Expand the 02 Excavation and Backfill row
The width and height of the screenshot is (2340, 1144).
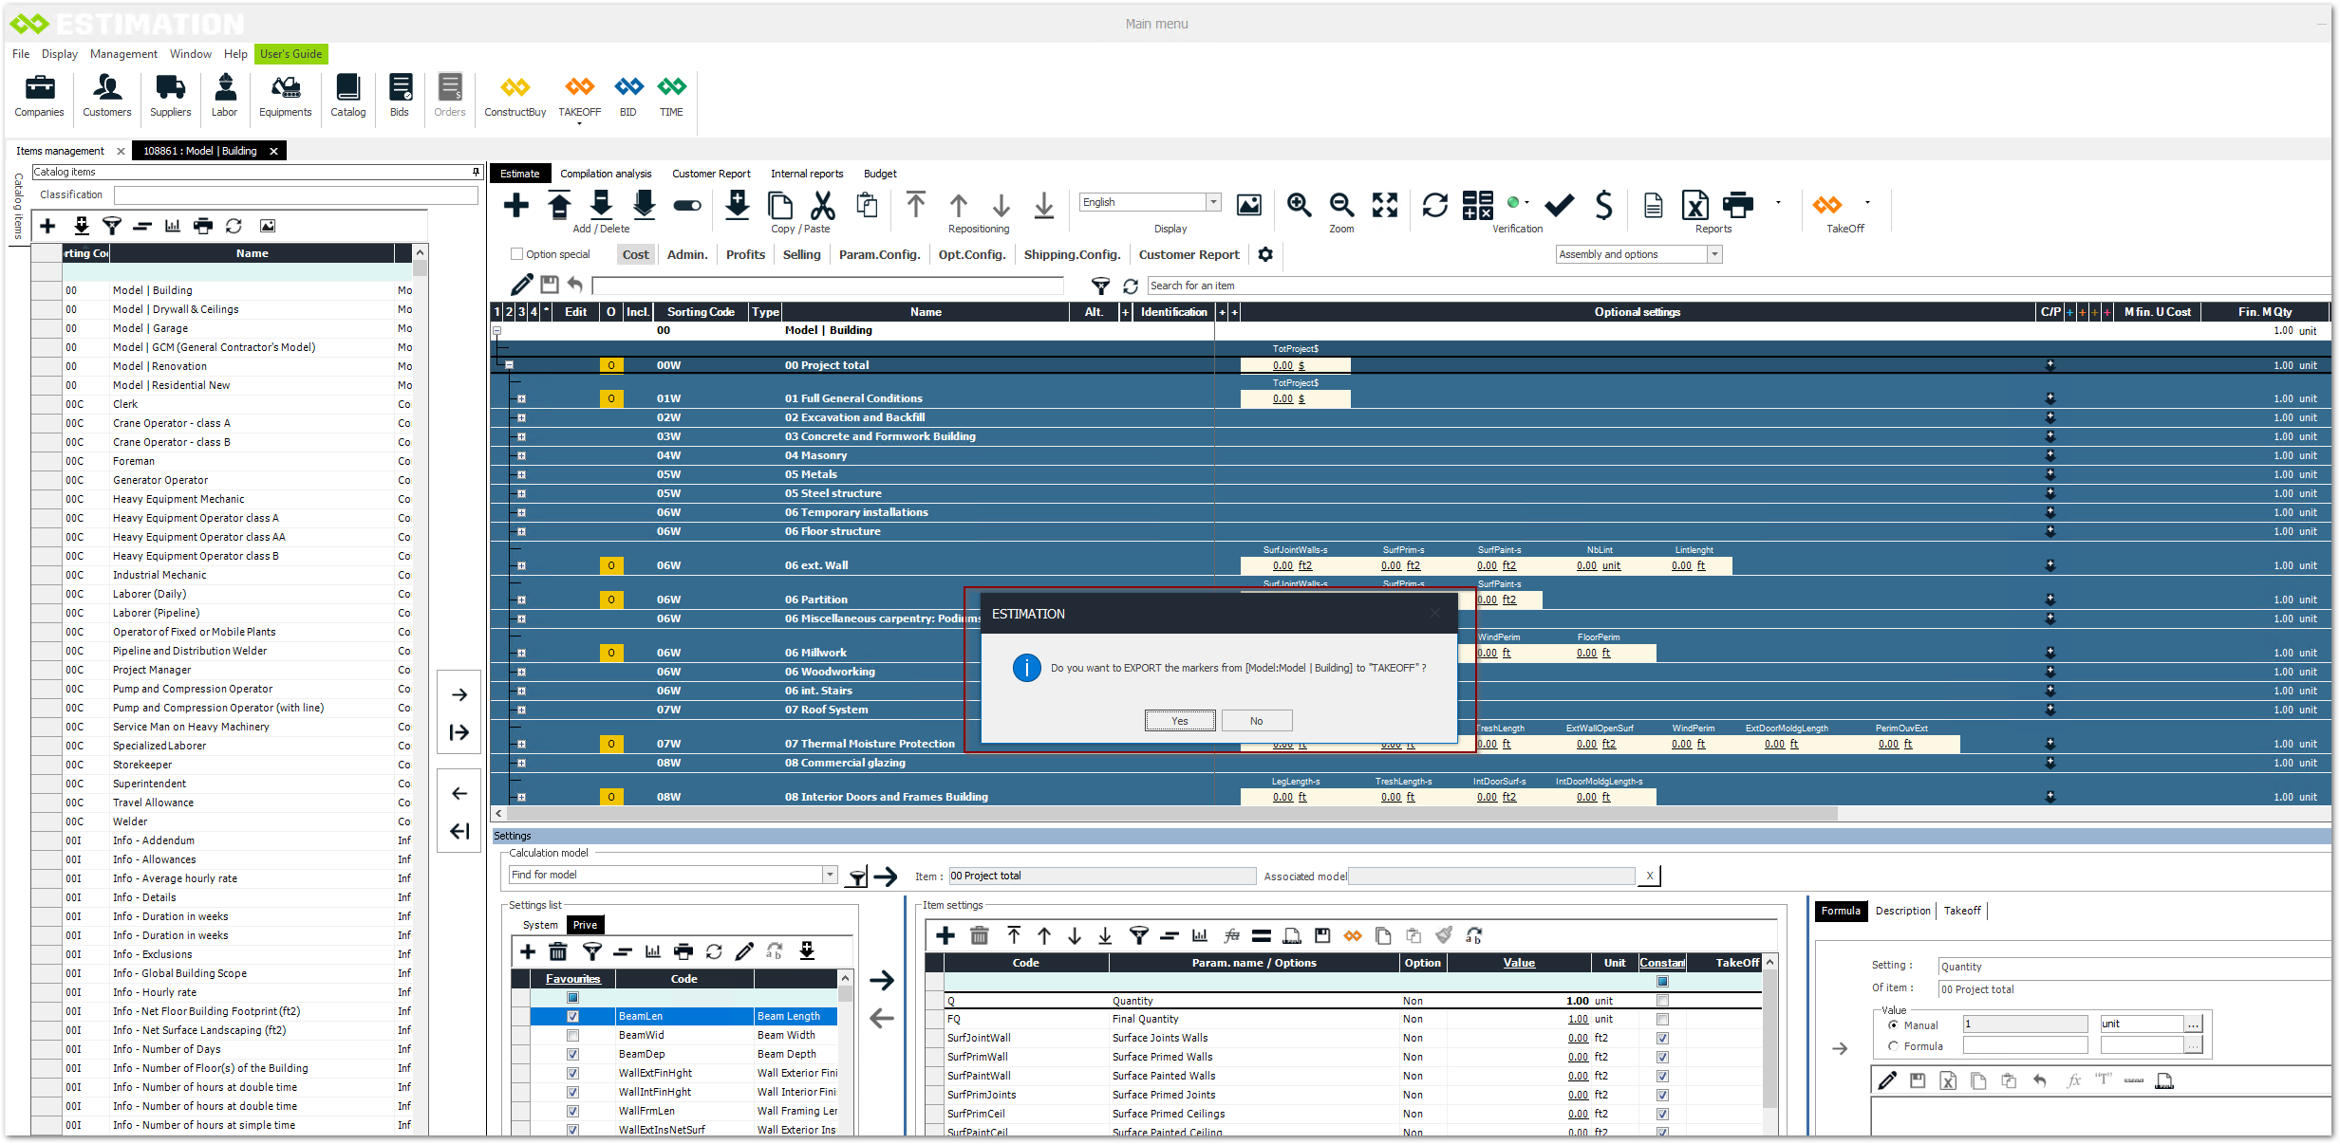(521, 417)
